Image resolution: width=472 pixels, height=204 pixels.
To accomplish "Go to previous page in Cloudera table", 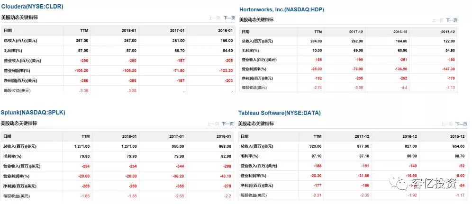I will coord(214,18).
